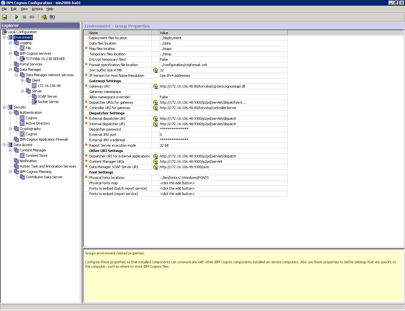Image resolution: width=405 pixels, height=311 pixels.
Task: Click the Portal Services node icon
Action: tap(16, 64)
